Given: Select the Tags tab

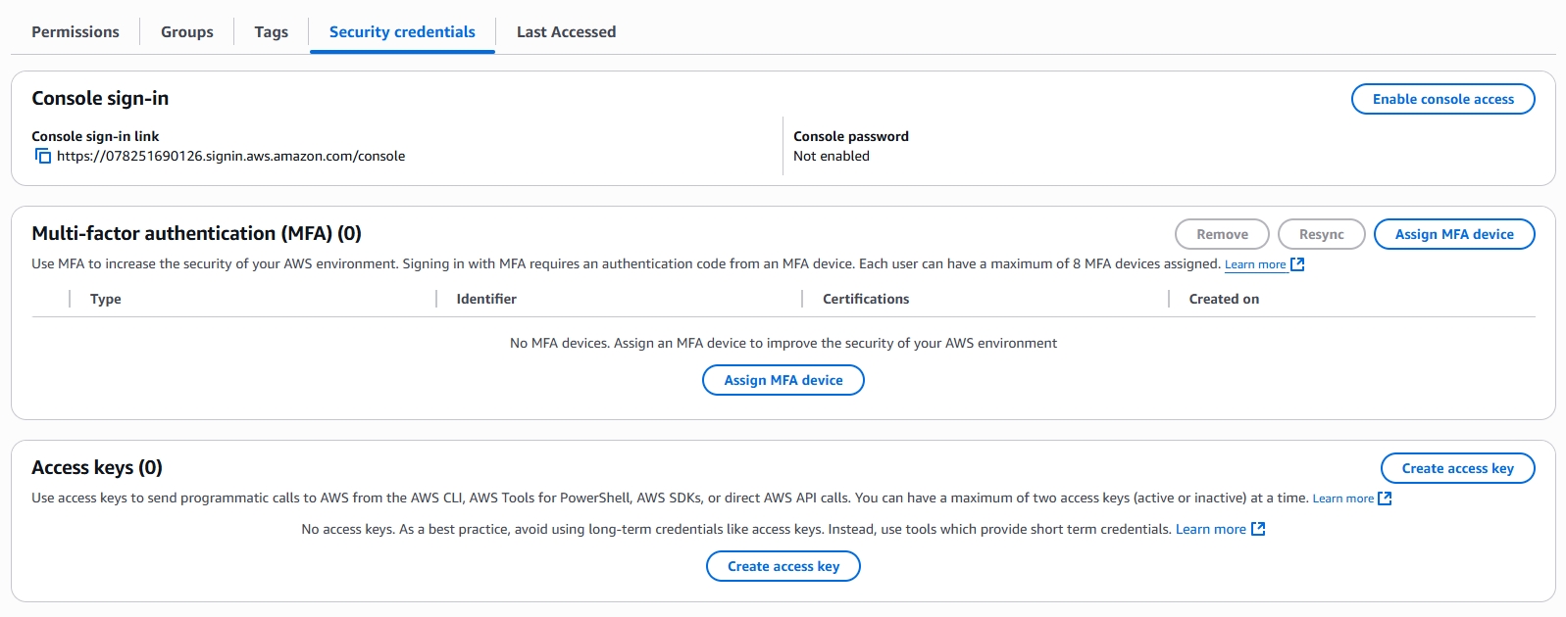Looking at the screenshot, I should tap(272, 31).
